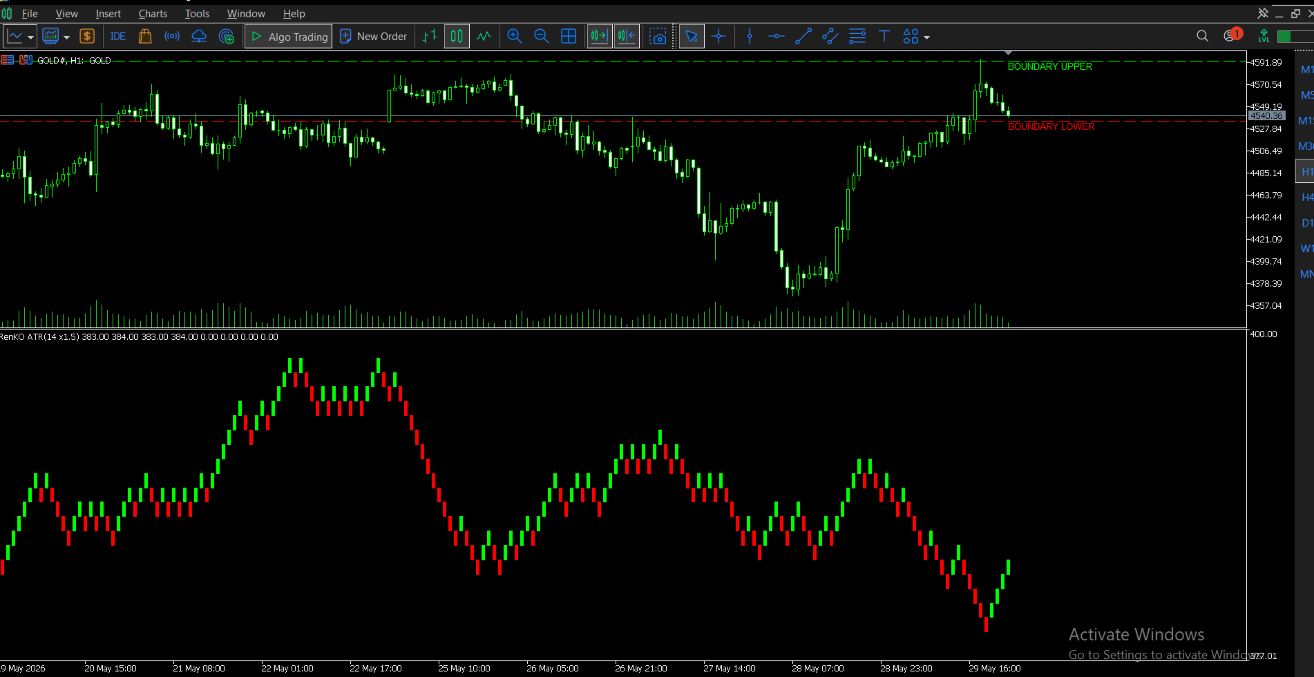Viewport: 1314px width, 677px height.
Task: Click the shapes objects icon
Action: [911, 37]
